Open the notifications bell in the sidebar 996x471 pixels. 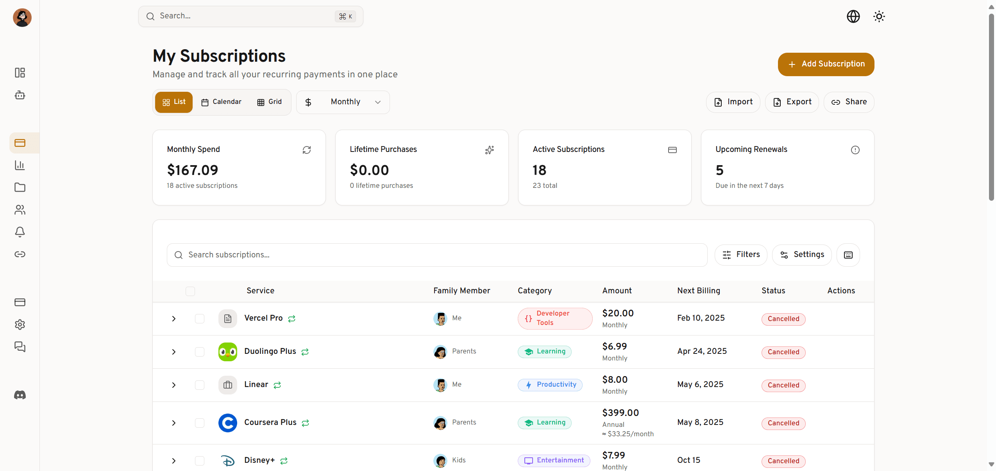click(x=20, y=232)
